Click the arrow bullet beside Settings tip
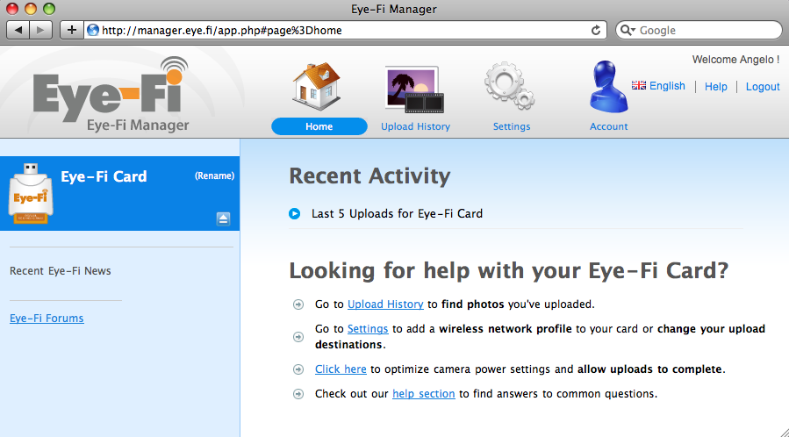 point(298,337)
